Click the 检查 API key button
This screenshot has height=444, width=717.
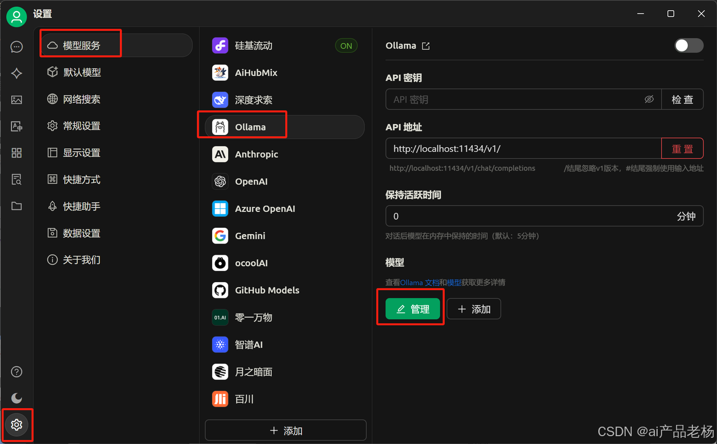tap(682, 99)
